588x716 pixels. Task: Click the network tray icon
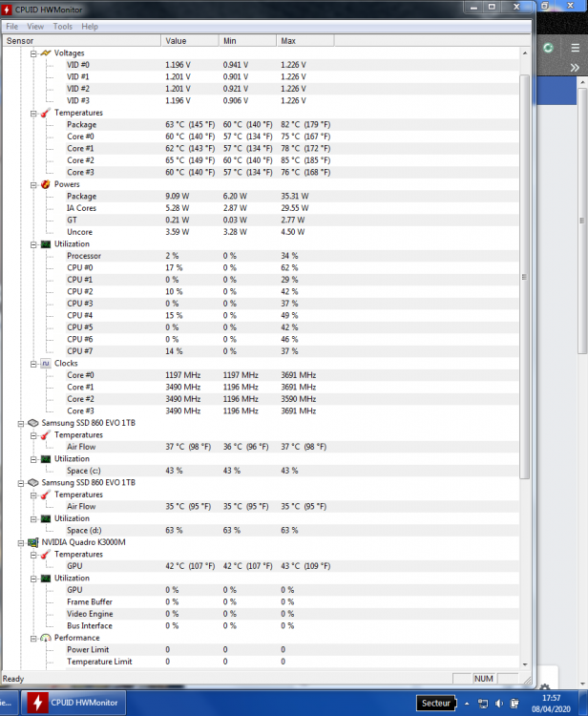[x=483, y=704]
